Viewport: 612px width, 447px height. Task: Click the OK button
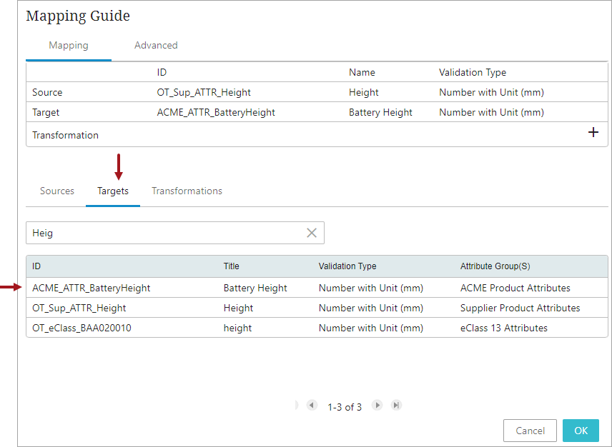tap(581, 431)
